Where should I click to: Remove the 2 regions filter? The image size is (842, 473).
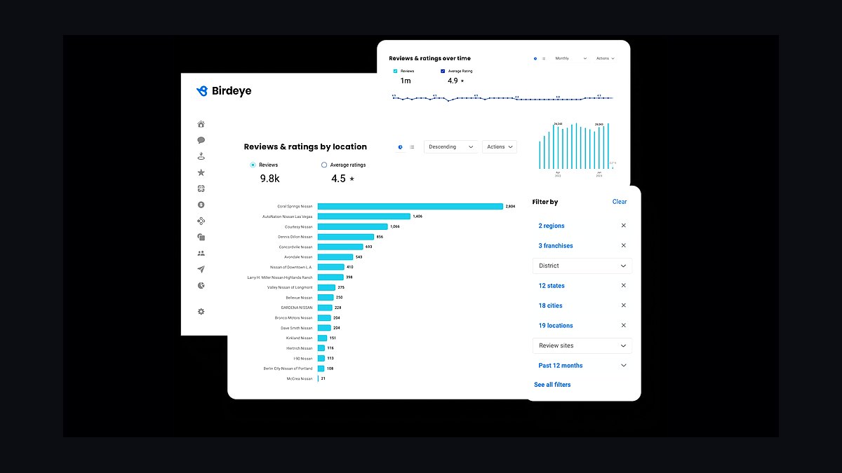[x=623, y=226]
